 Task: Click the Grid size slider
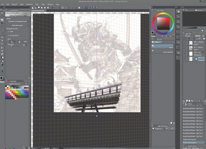click(x=15, y=46)
